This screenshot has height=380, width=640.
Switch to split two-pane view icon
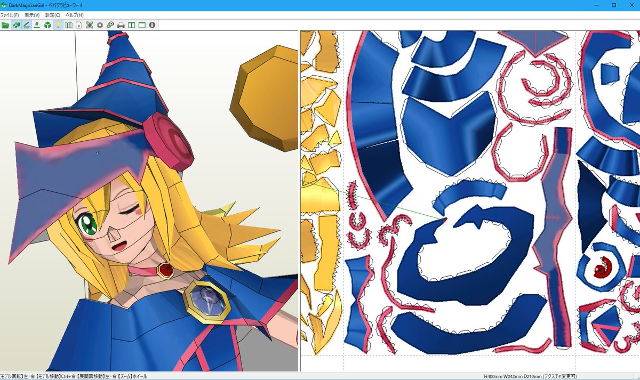click(131, 25)
